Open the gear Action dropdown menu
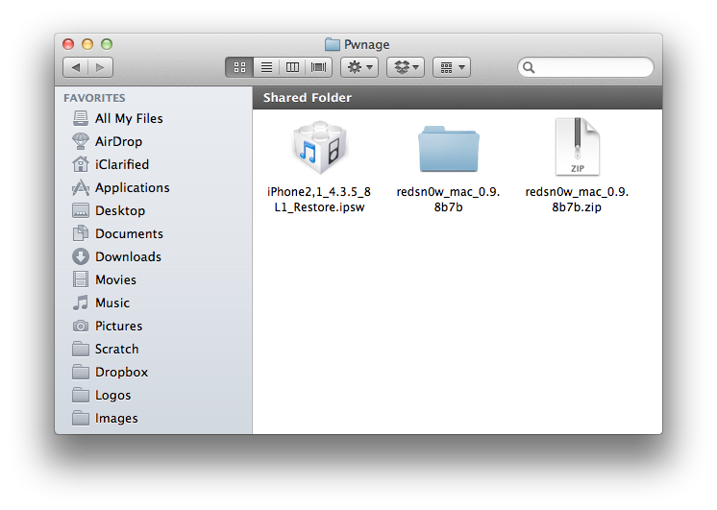The width and height of the screenshot is (717, 510). coord(359,67)
